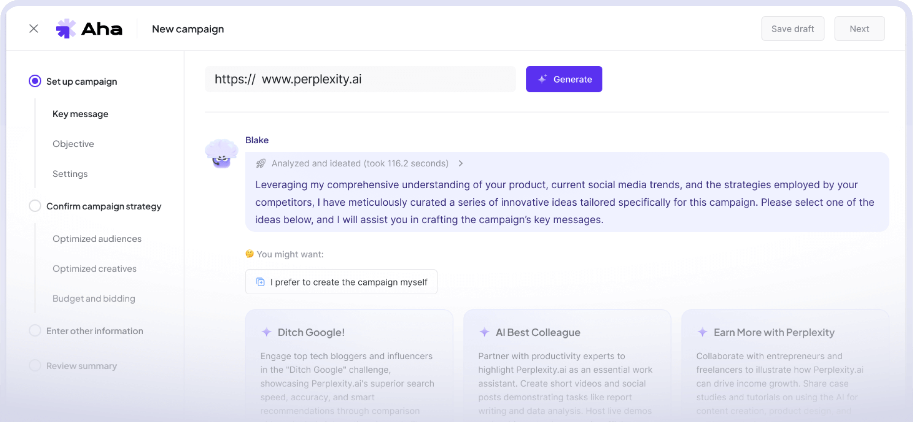
Task: Proceed with the Next button
Action: pyautogui.click(x=859, y=29)
